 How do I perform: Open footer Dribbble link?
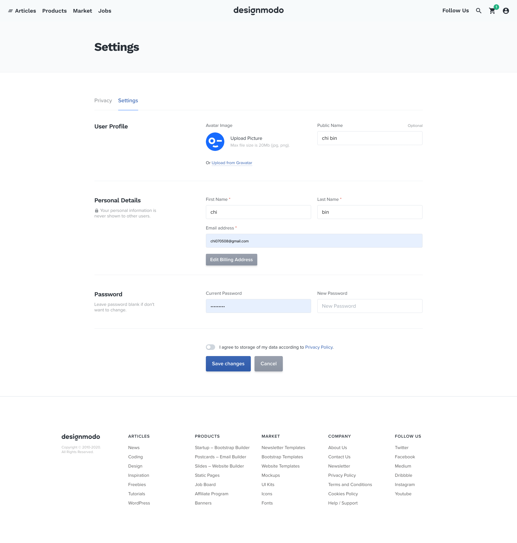point(404,475)
